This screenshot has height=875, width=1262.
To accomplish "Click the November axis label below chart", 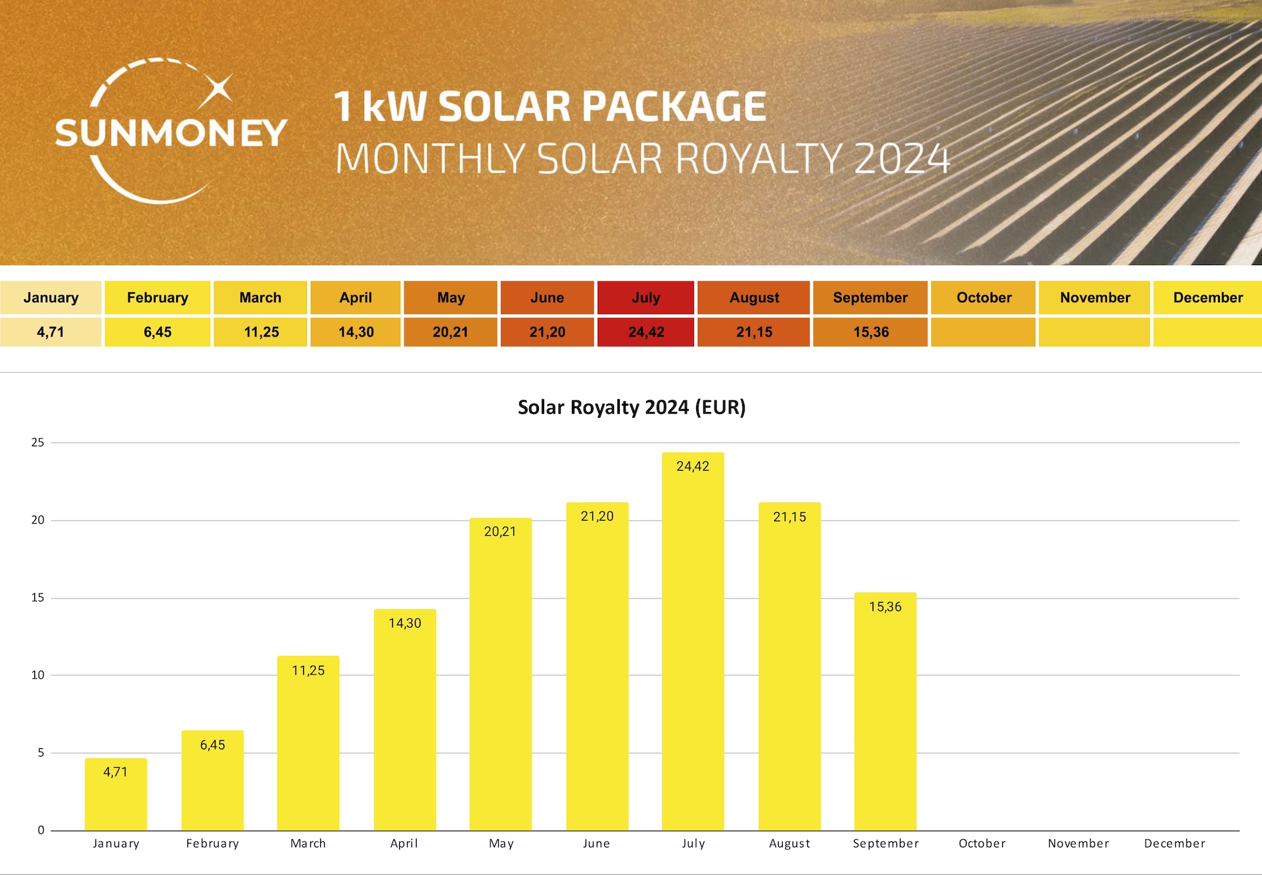I will 1078,843.
